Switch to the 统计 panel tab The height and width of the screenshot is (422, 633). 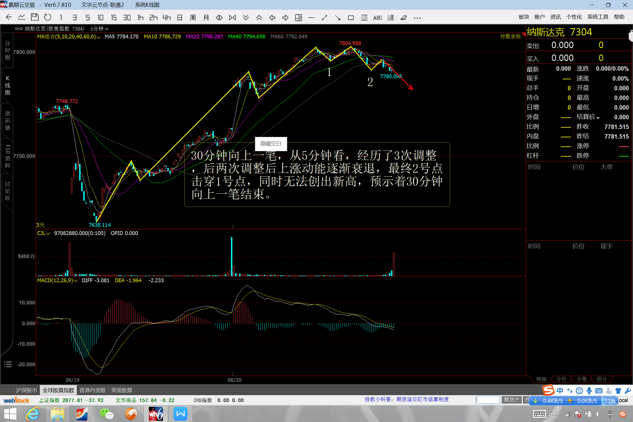(602, 379)
